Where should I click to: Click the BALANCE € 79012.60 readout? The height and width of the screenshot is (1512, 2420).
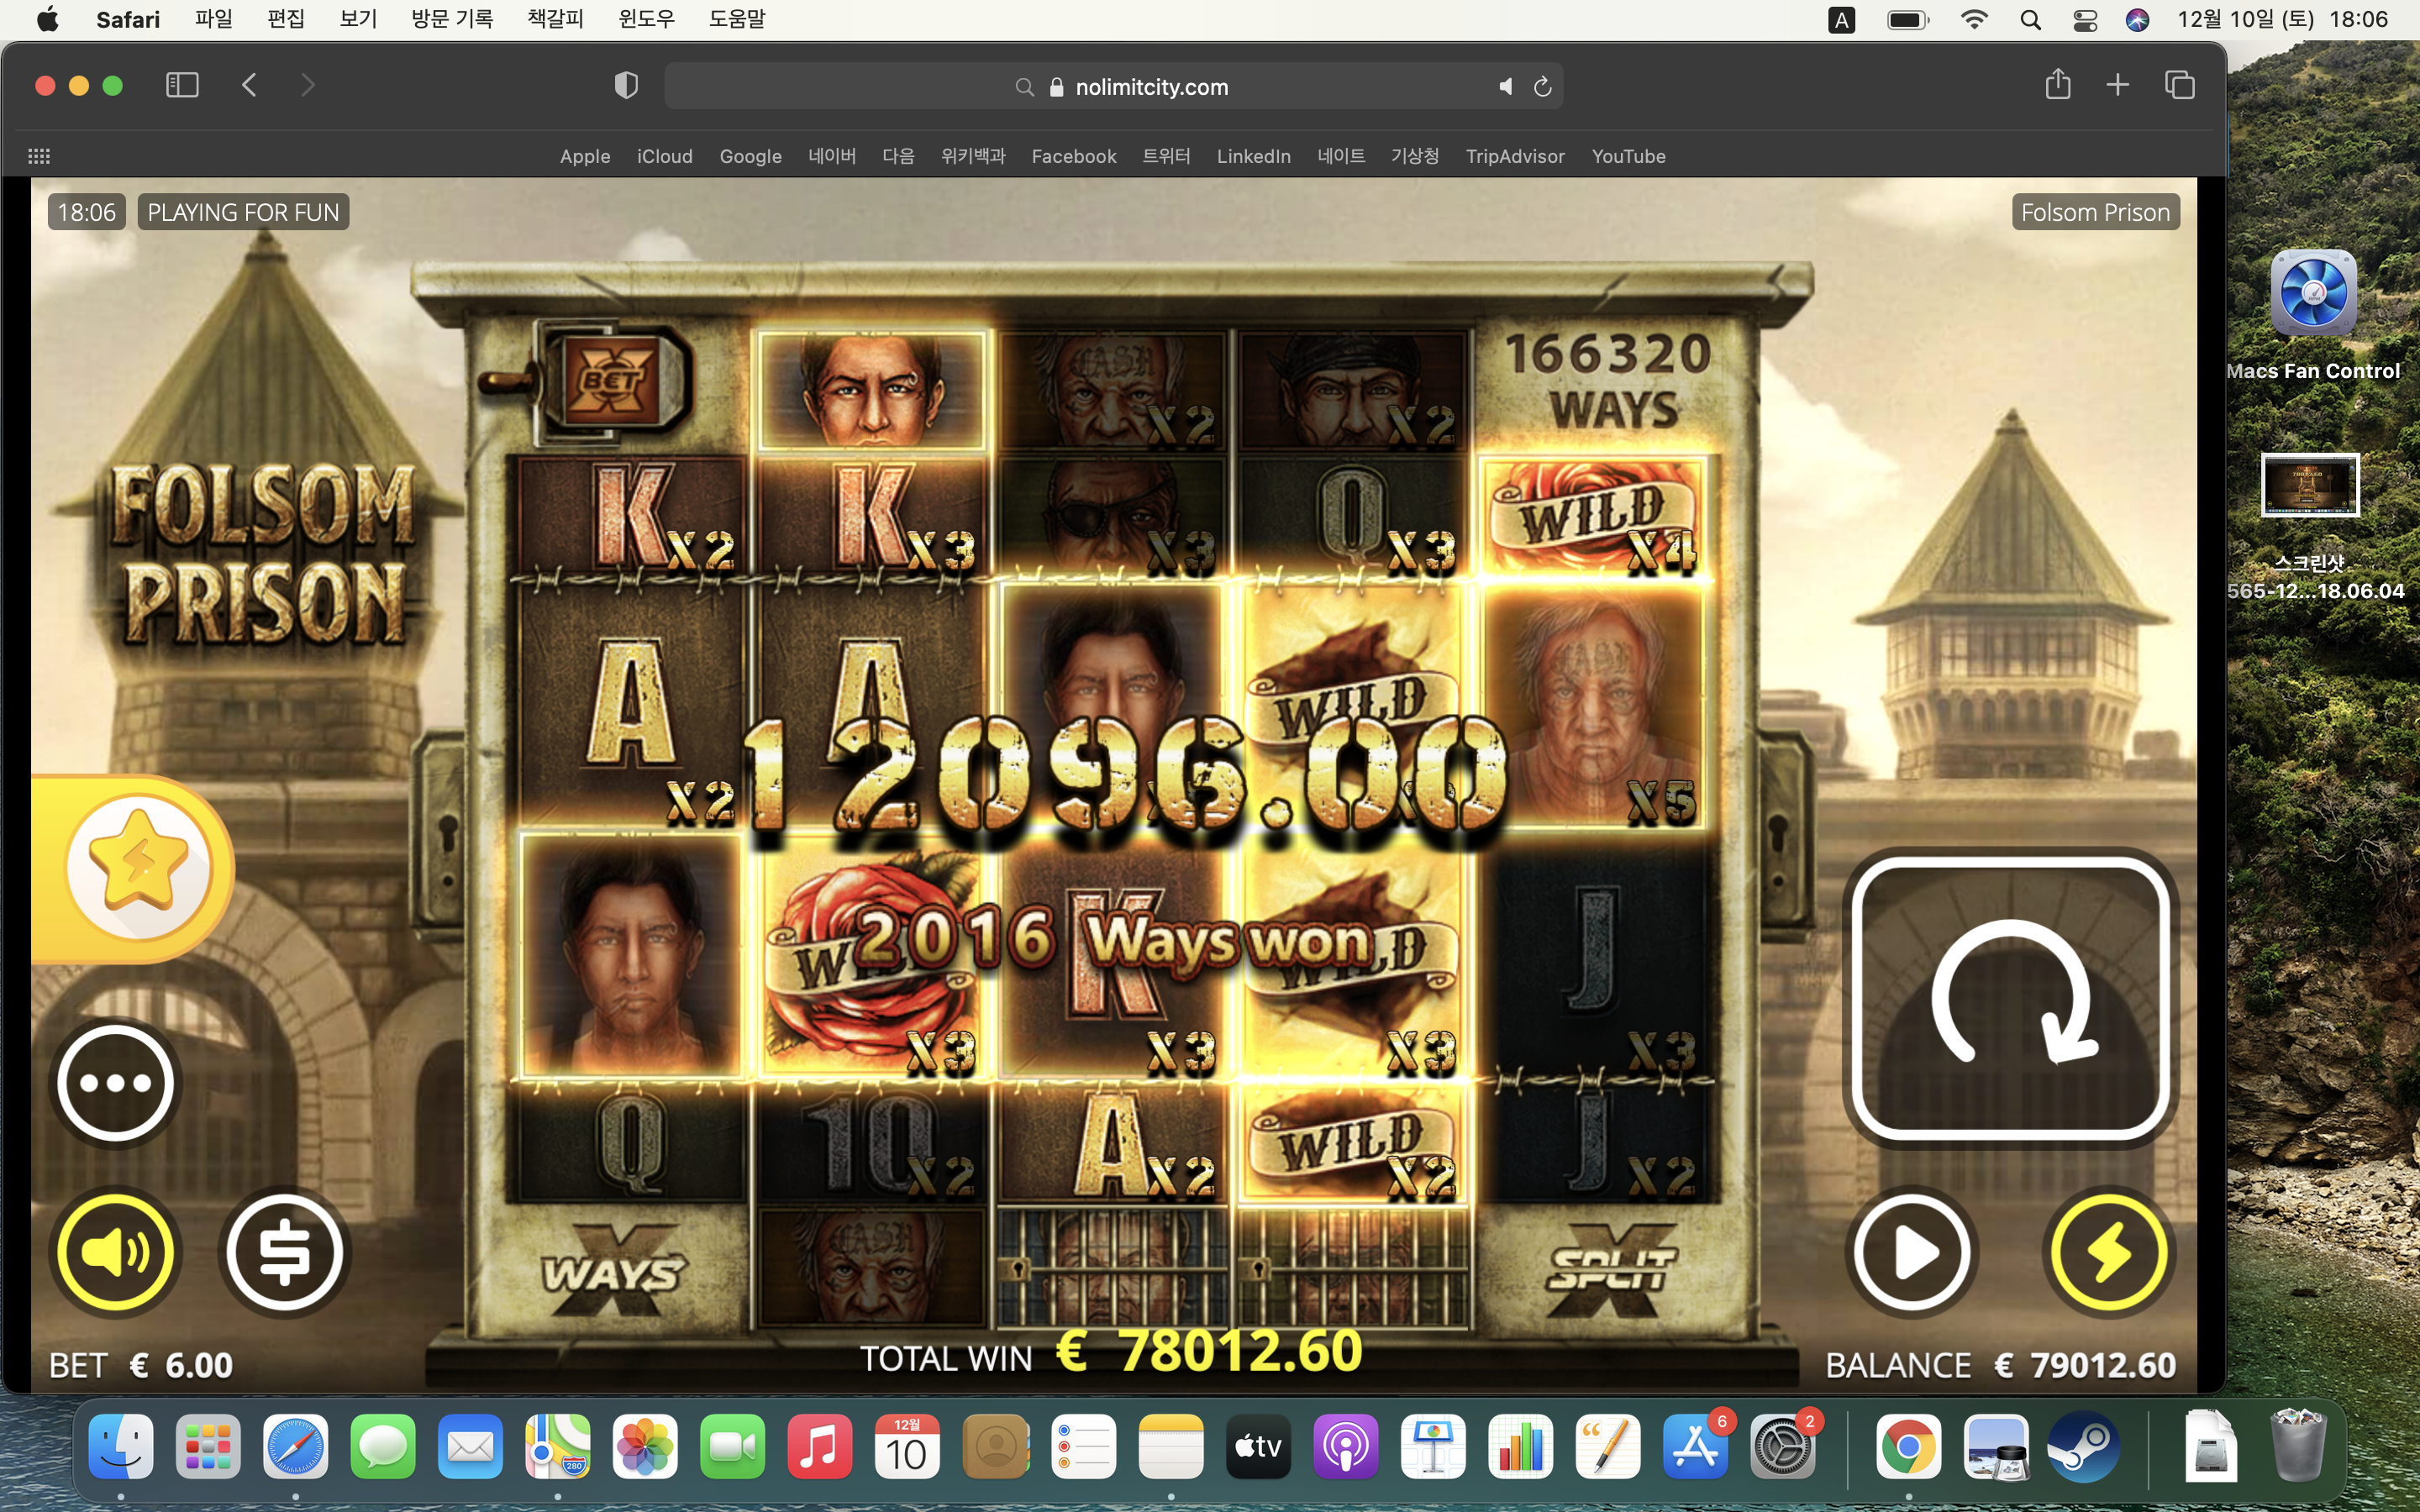(x=2000, y=1365)
